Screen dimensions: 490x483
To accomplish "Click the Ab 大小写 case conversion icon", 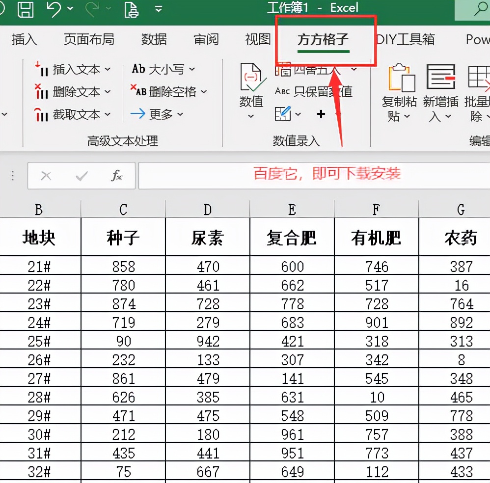I will click(x=139, y=69).
